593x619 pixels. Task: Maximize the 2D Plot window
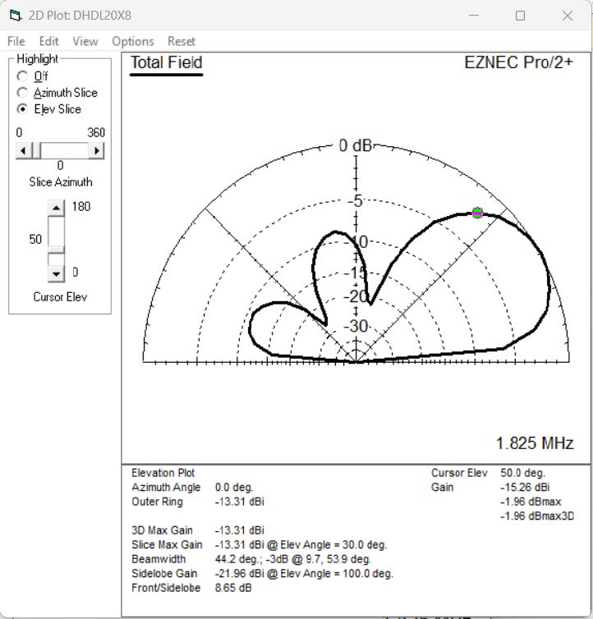pyautogui.click(x=520, y=16)
